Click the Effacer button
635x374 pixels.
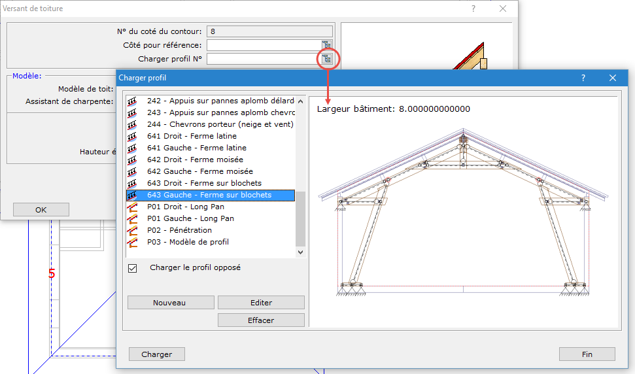pyautogui.click(x=261, y=320)
